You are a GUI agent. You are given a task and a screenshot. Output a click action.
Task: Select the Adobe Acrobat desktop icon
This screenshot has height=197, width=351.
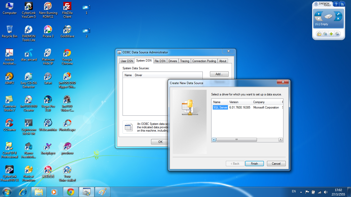coord(10,57)
